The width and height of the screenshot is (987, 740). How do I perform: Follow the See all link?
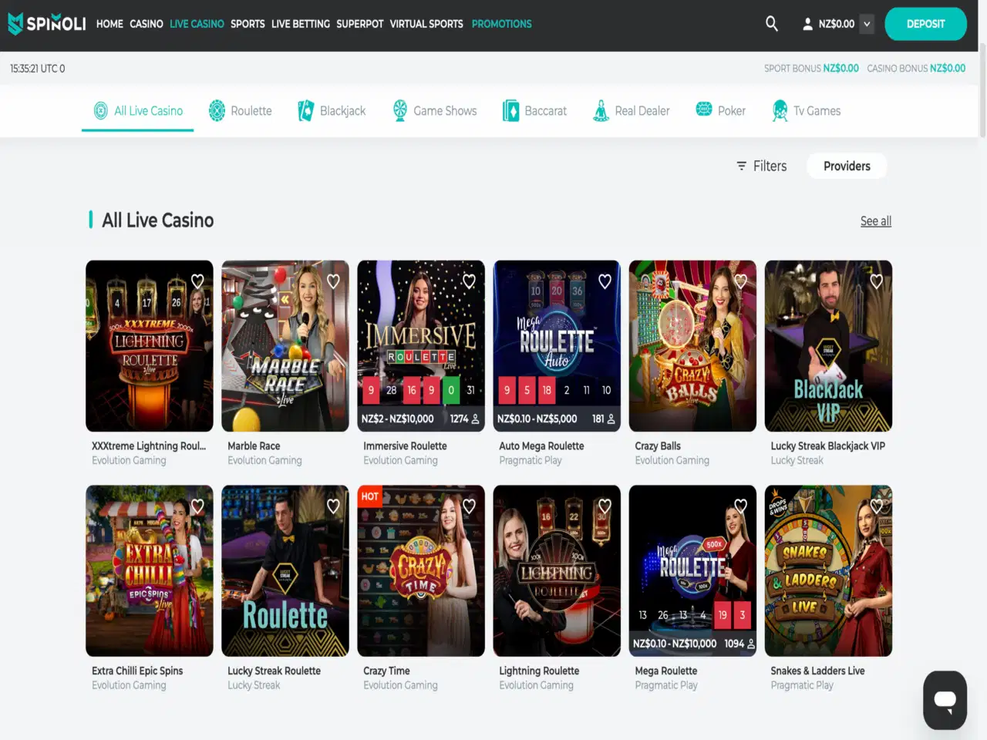pos(875,221)
